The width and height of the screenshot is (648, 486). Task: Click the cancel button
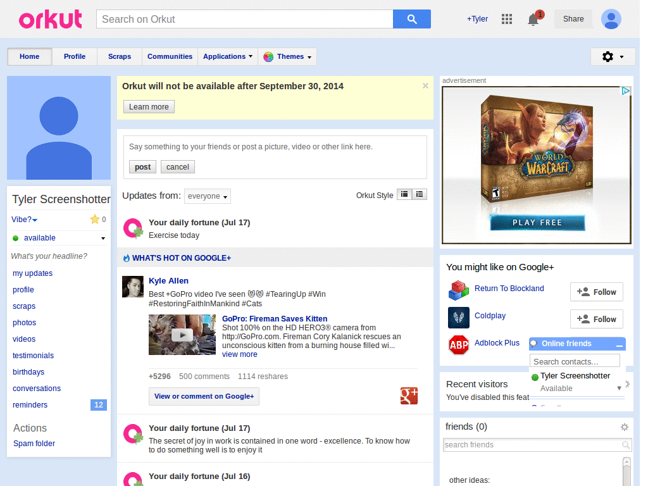(x=178, y=167)
